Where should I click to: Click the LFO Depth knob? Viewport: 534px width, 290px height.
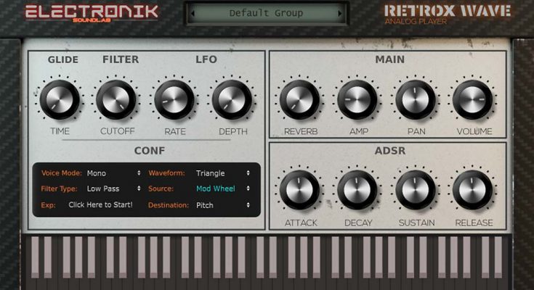232,99
